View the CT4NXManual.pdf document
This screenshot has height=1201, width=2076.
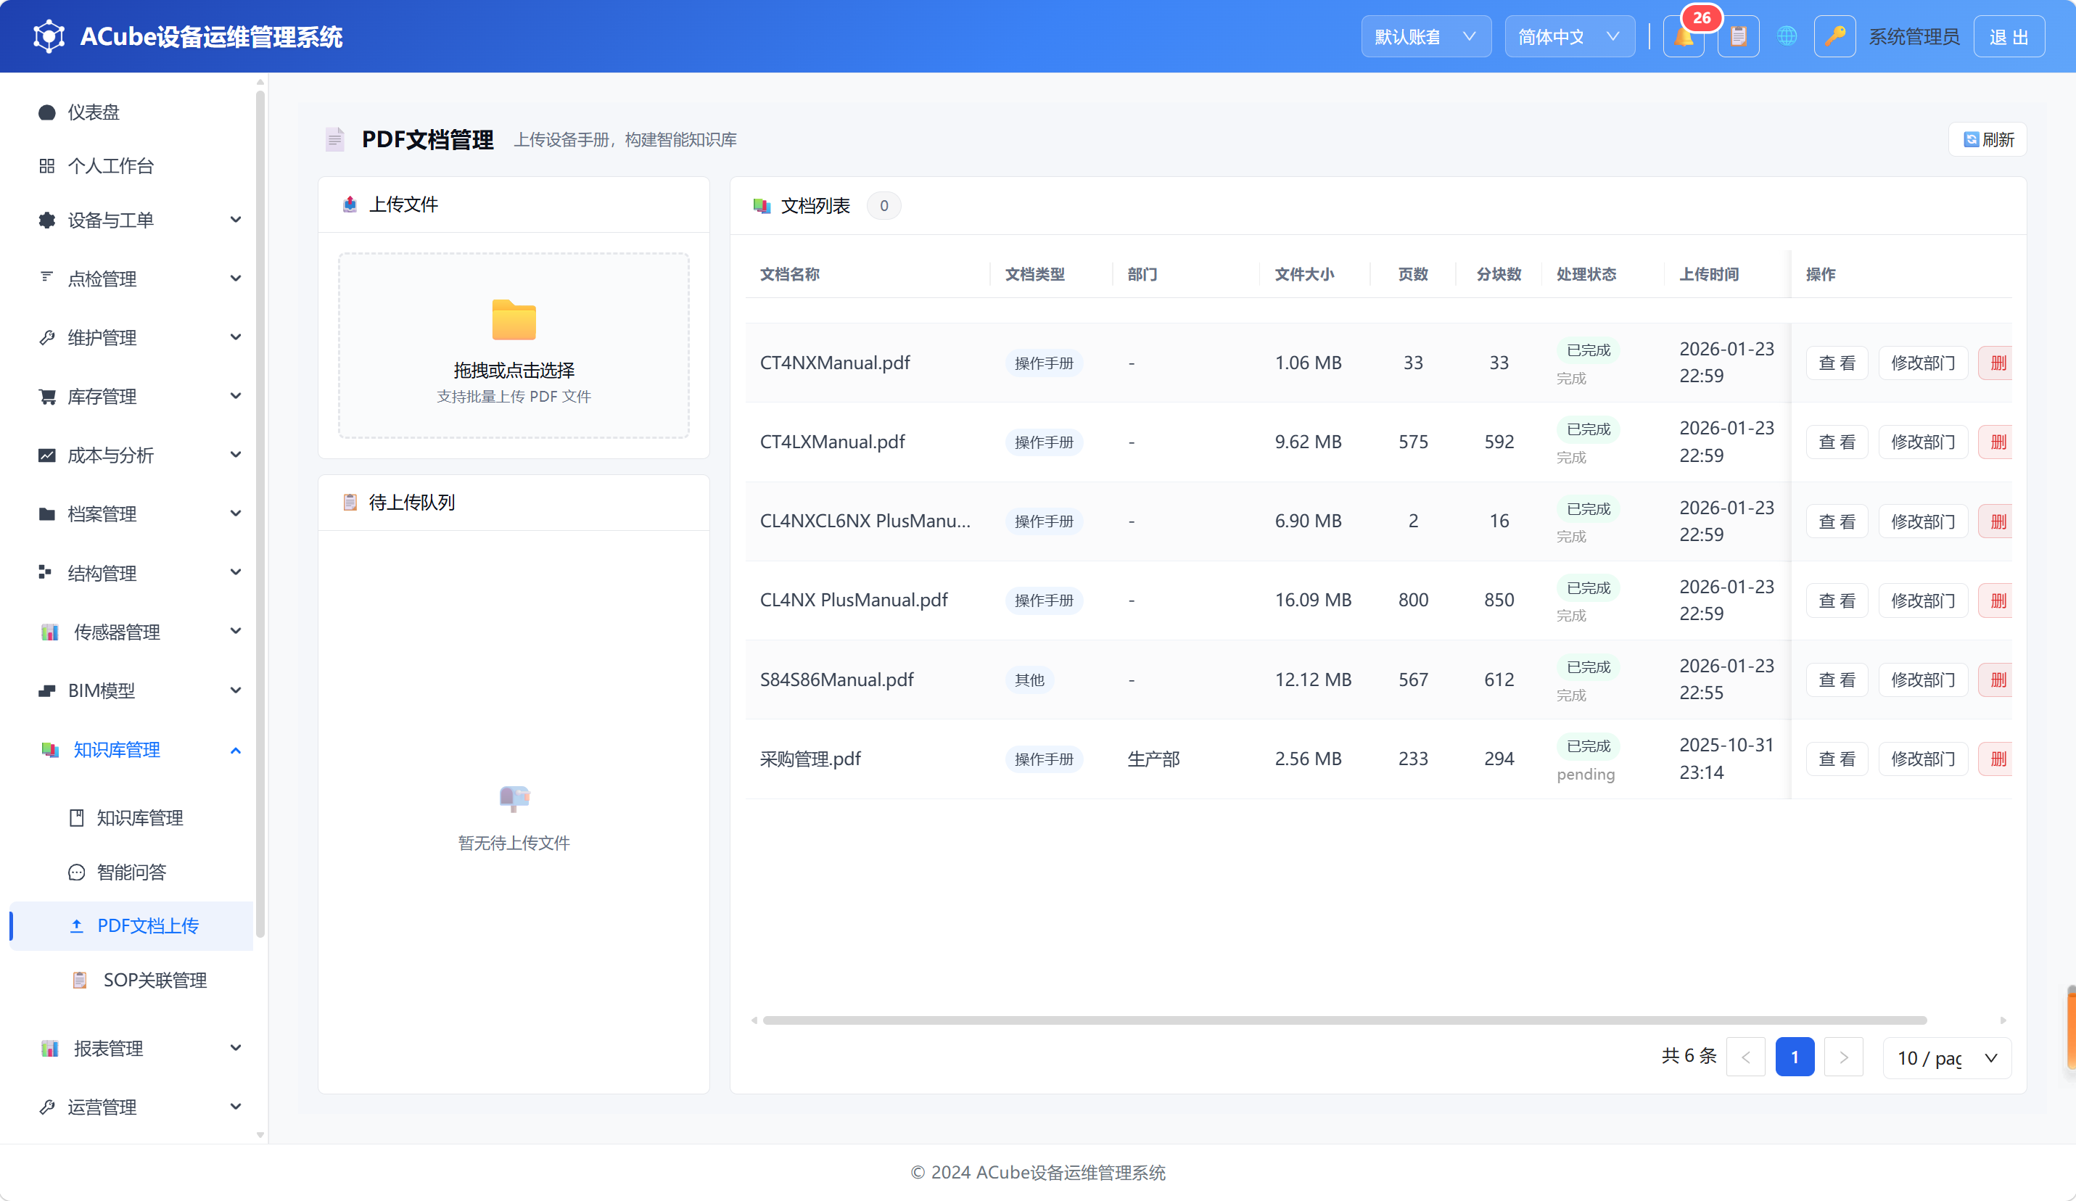click(1837, 363)
